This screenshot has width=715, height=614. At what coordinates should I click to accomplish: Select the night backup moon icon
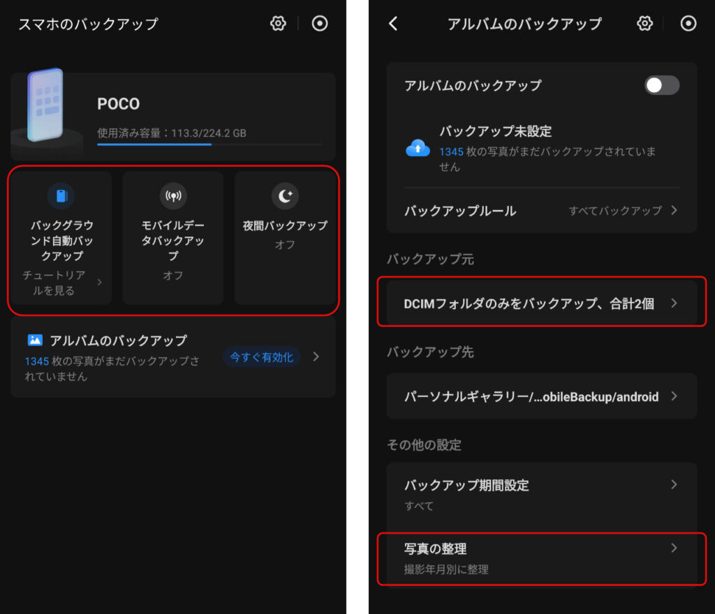click(x=285, y=196)
